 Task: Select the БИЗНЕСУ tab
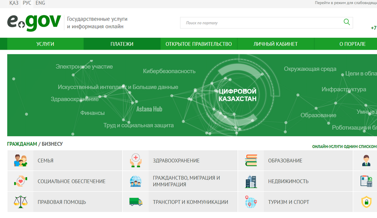click(x=52, y=144)
